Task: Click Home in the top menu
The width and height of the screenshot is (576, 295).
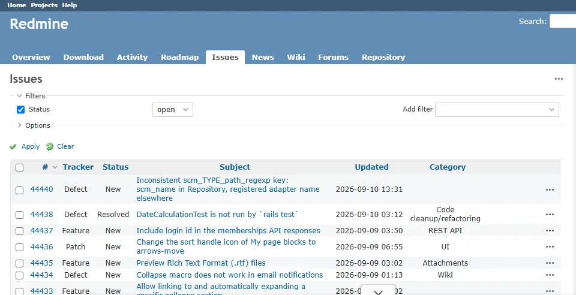Action: click(x=17, y=5)
